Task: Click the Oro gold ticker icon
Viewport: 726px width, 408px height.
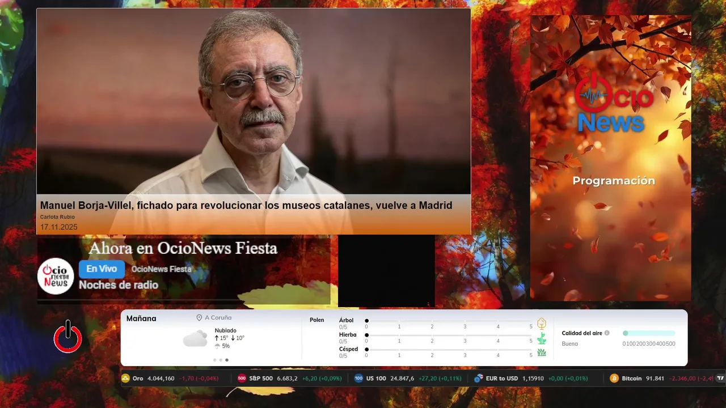Action: click(x=126, y=378)
